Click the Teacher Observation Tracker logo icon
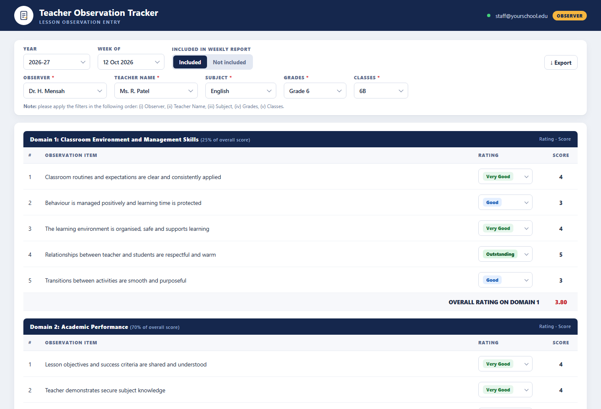The image size is (601, 409). tap(24, 15)
